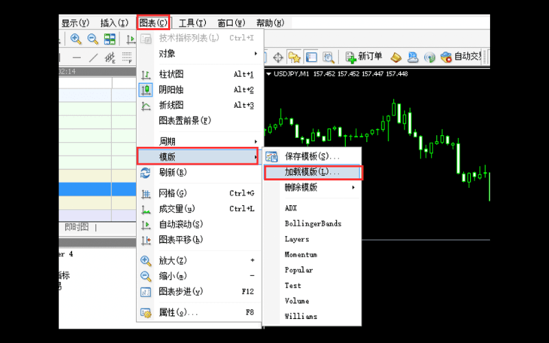Click the zoom in magnifier toolbar icon
The width and height of the screenshot is (549, 343).
coord(76,39)
